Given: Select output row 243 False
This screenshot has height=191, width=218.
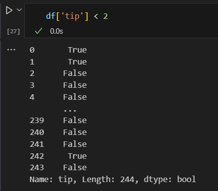Looking at the screenshot, I should coord(58,168).
